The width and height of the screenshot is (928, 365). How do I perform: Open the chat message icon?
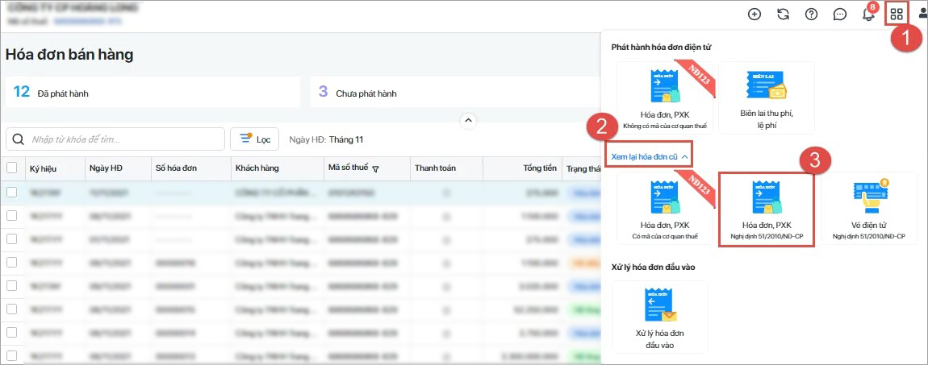[840, 15]
